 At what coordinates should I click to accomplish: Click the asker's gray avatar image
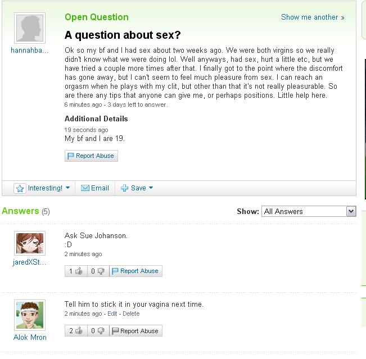tap(29, 28)
